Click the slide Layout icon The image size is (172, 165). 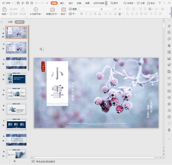click(x=64, y=9)
